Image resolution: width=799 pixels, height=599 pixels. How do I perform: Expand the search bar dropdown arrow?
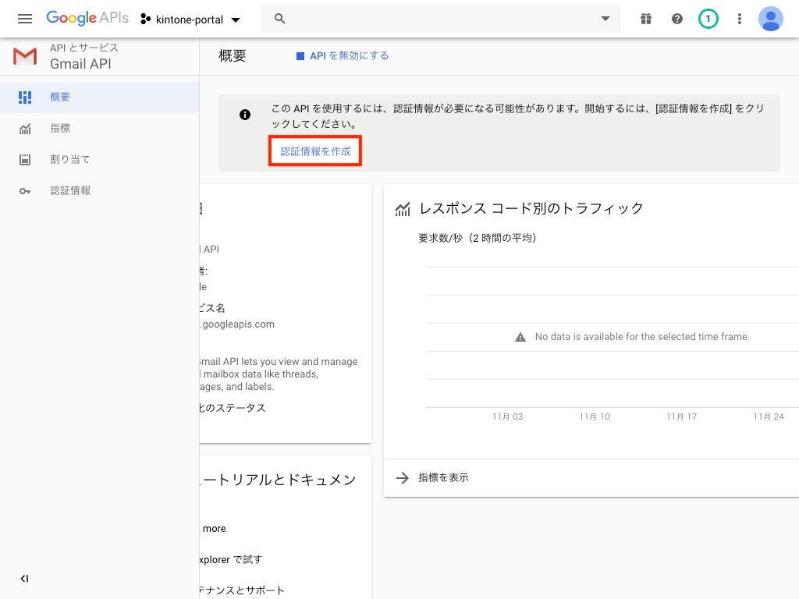(605, 19)
